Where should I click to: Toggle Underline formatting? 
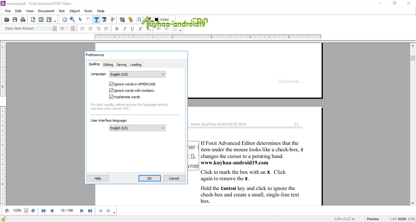(132, 29)
